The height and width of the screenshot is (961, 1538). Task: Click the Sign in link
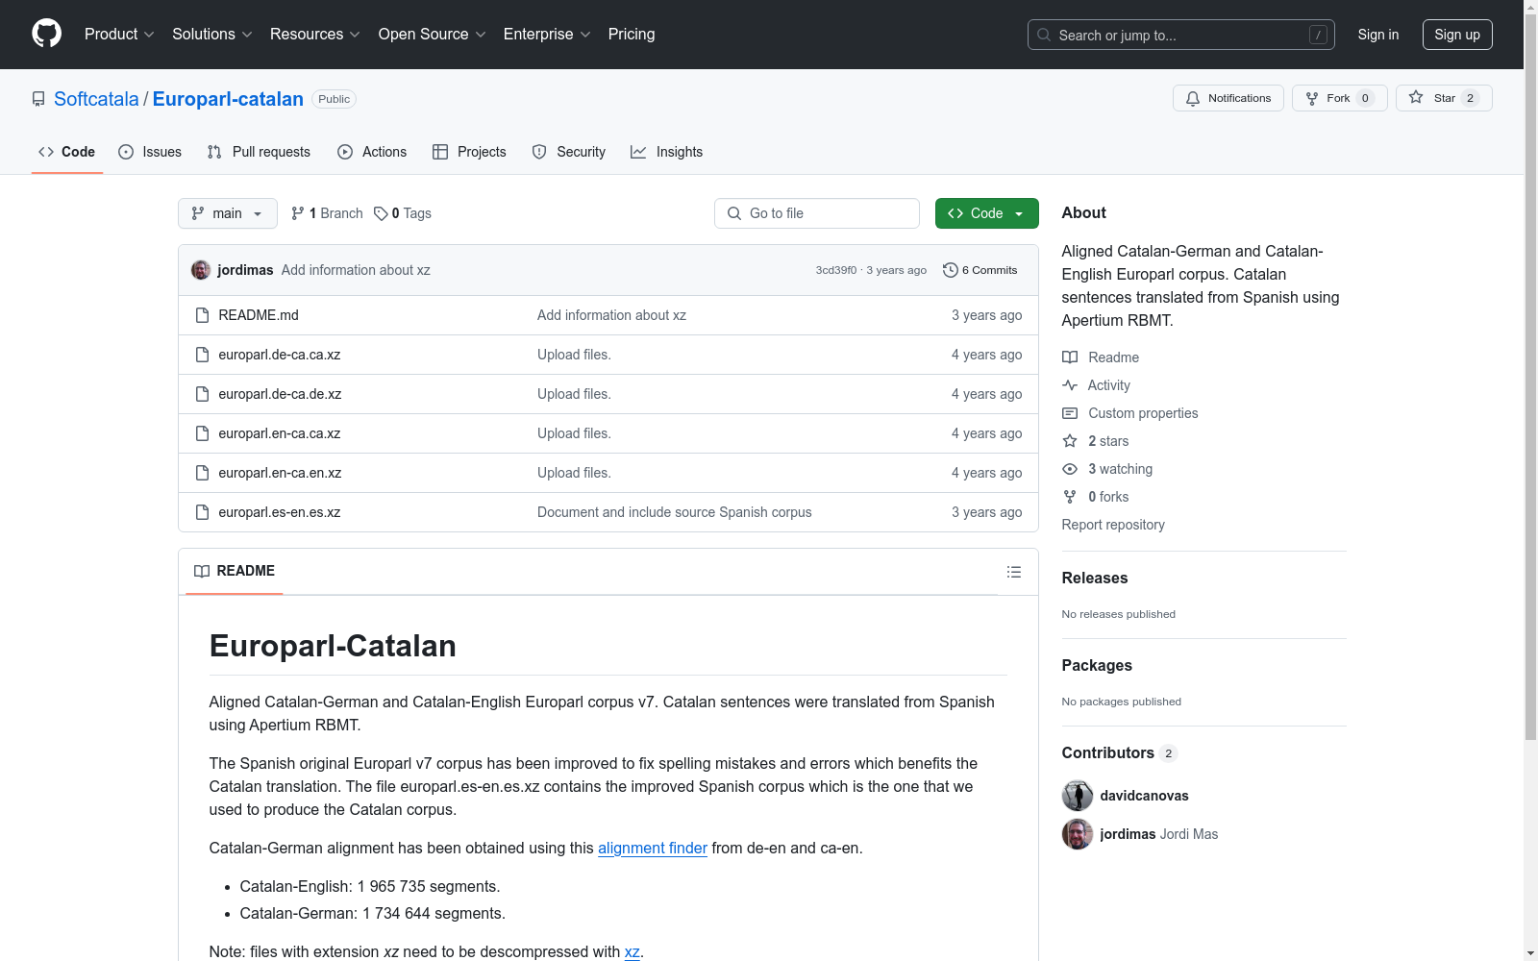(1378, 35)
